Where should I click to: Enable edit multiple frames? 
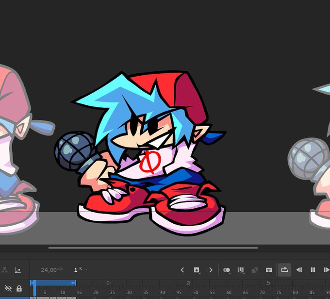click(241, 270)
